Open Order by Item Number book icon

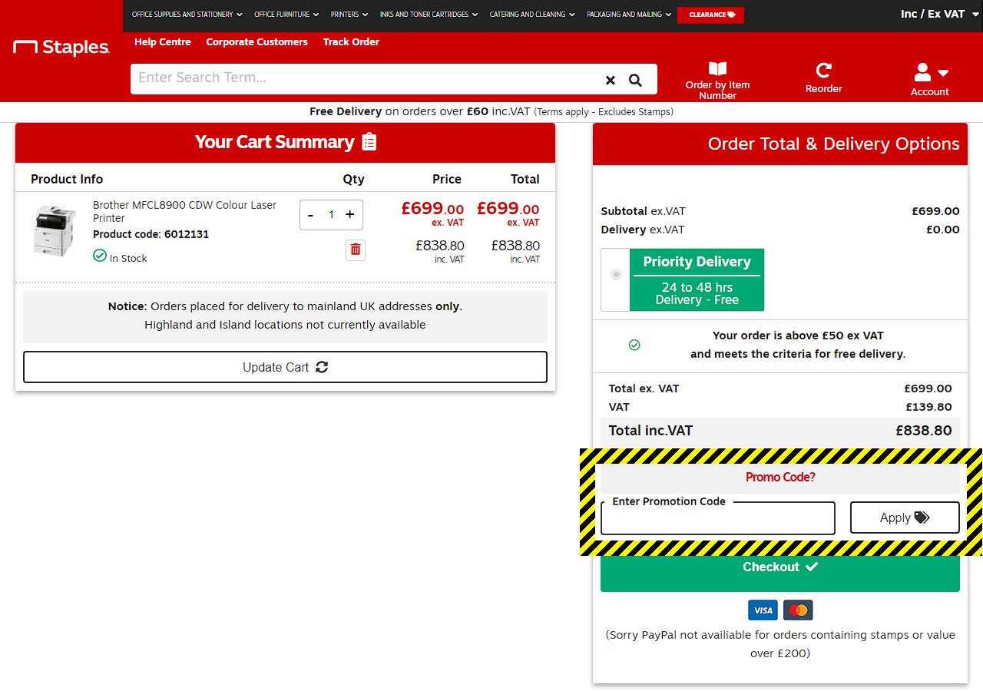pos(717,69)
